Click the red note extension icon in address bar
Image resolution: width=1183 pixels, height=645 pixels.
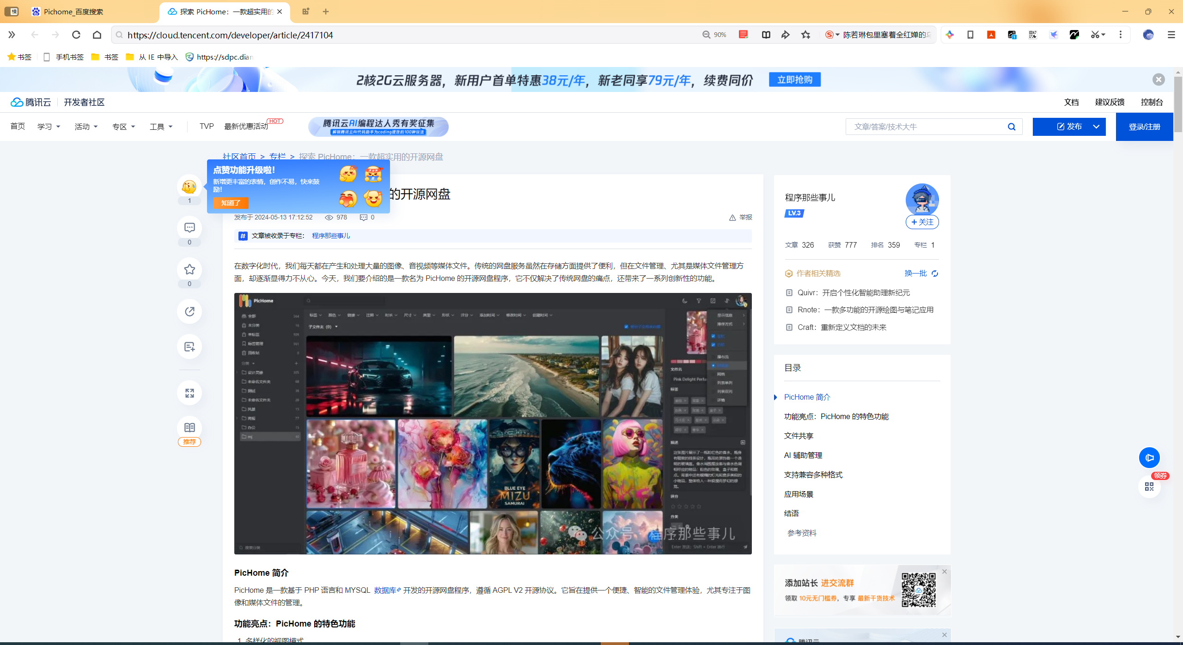[x=744, y=35]
